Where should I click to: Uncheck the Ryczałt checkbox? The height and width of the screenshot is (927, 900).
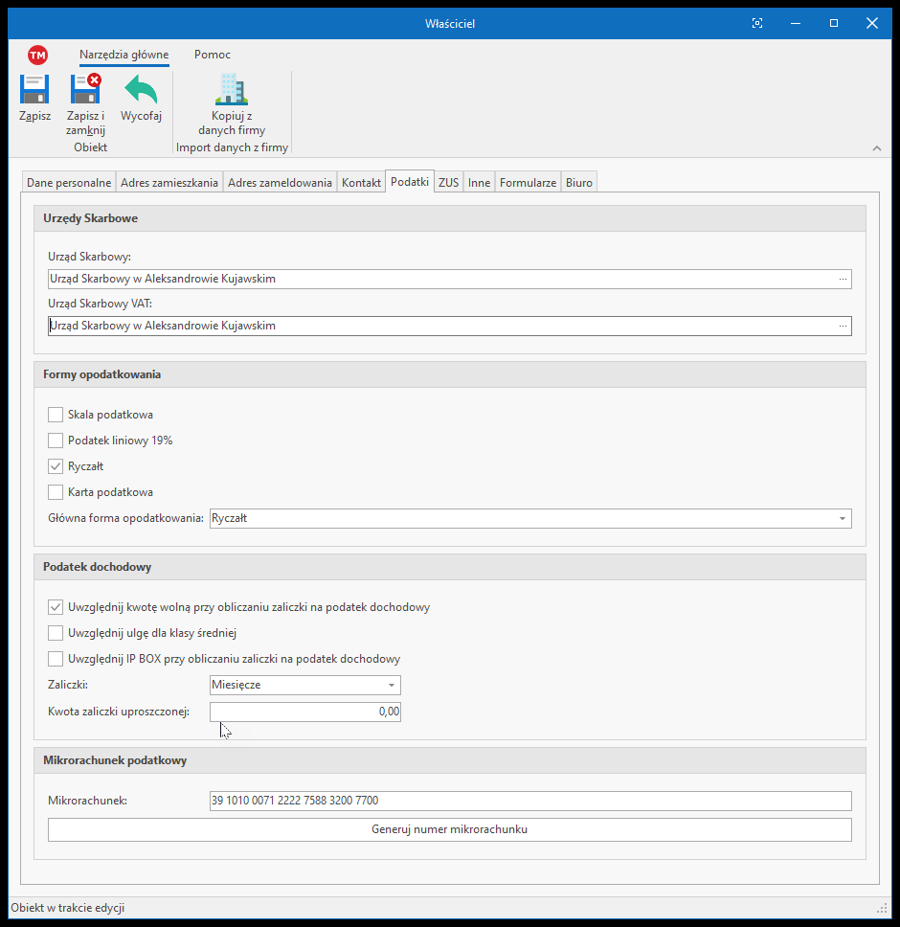pyautogui.click(x=56, y=466)
